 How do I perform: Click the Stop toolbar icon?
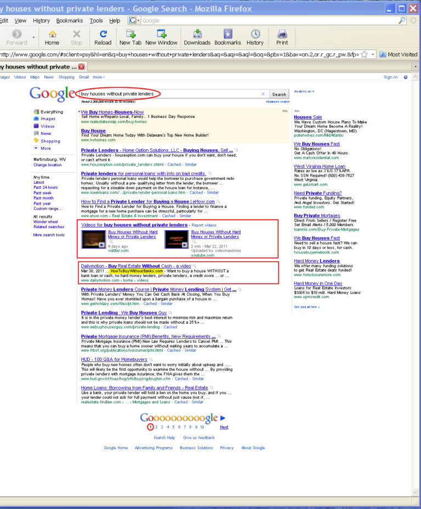76,37
